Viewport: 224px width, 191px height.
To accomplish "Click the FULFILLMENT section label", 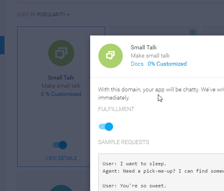I will pyautogui.click(x=116, y=109).
